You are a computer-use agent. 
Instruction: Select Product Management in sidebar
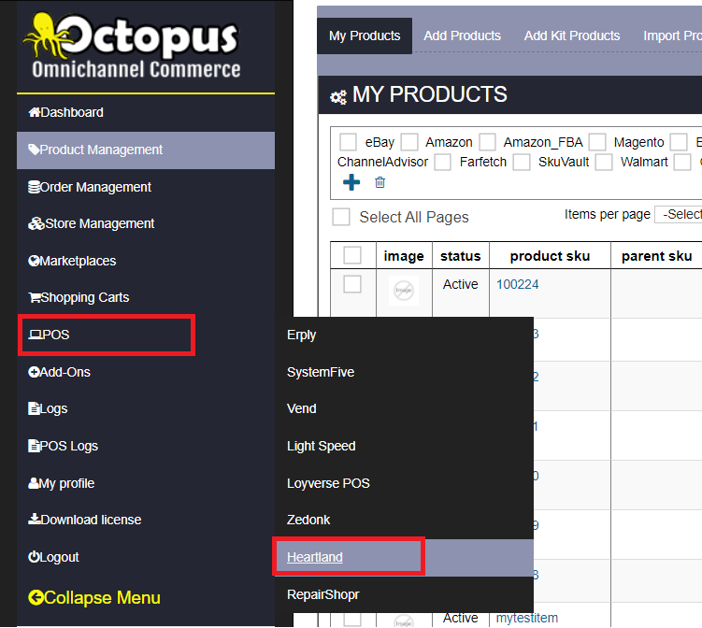[146, 150]
